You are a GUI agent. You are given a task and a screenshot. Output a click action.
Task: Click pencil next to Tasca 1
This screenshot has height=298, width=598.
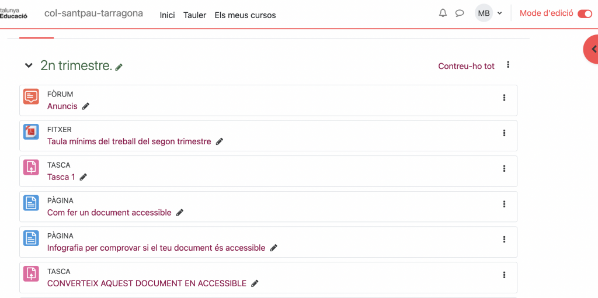[84, 177]
